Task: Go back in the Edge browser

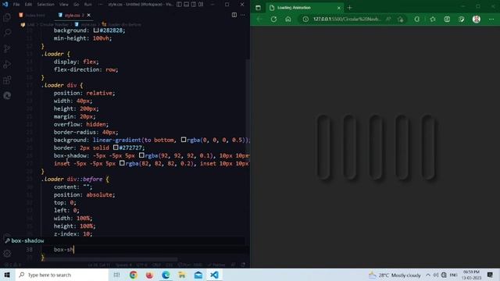Action: [x=259, y=19]
